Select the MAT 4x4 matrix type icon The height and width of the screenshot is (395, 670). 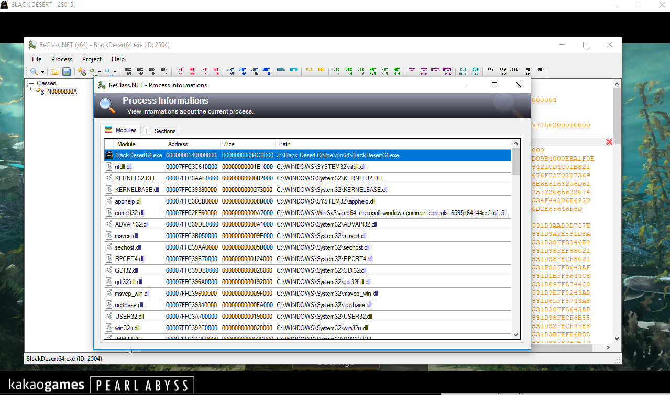pyautogui.click(x=372, y=71)
